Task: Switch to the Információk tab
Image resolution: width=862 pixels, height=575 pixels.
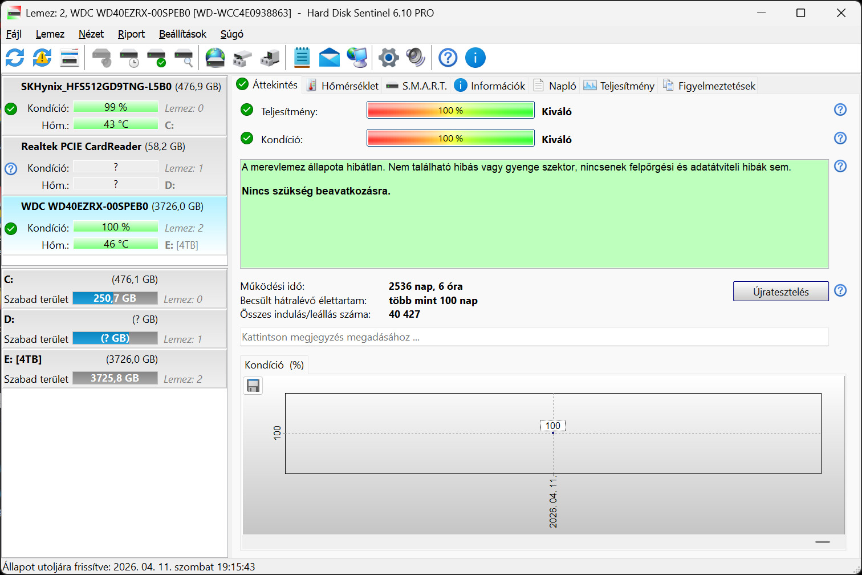Action: pos(490,86)
